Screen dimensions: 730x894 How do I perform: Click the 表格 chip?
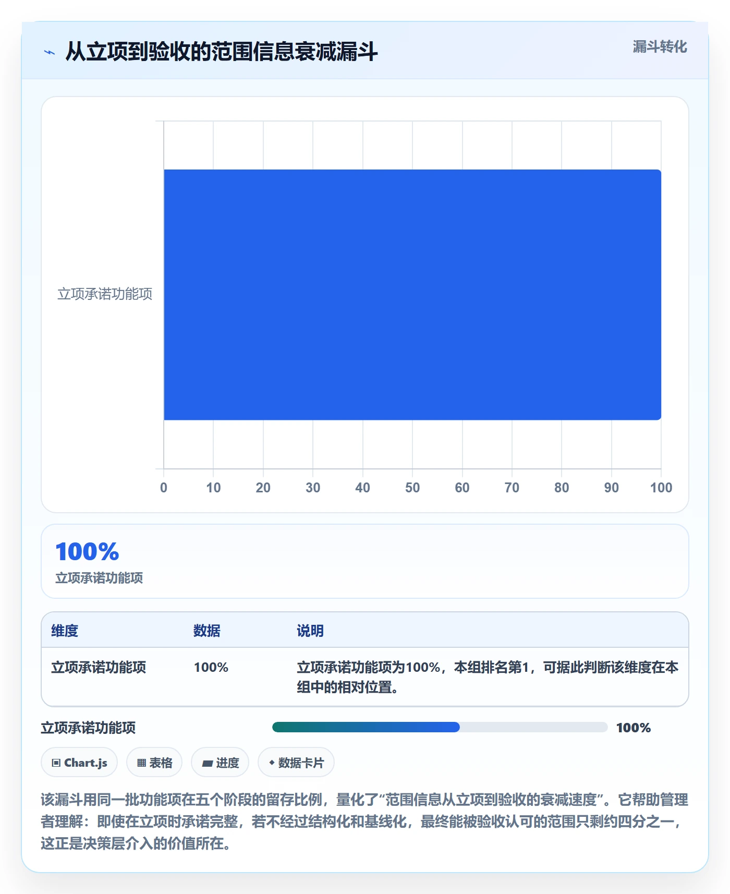(x=154, y=763)
